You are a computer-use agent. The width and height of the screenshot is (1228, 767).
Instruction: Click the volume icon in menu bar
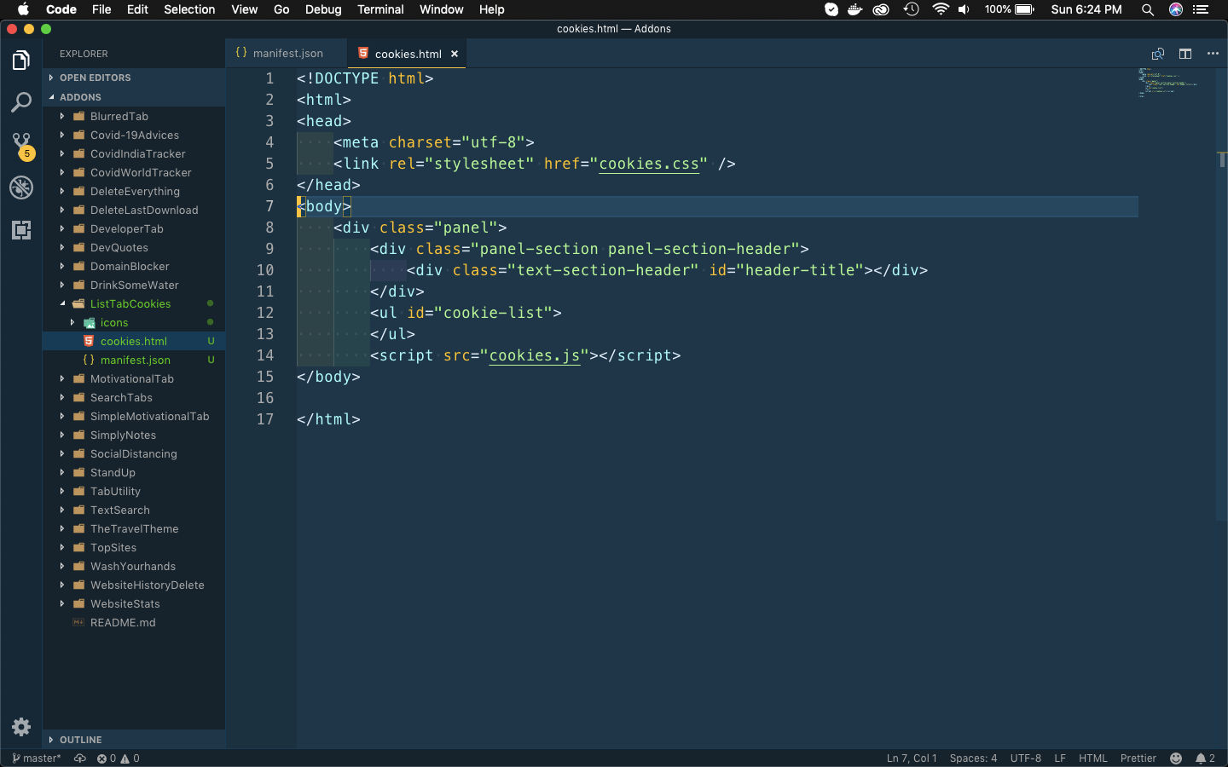click(x=964, y=9)
